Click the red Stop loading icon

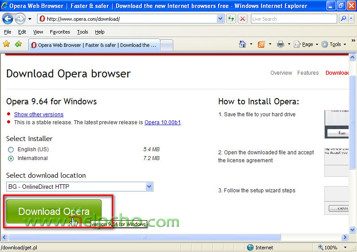coord(243,19)
